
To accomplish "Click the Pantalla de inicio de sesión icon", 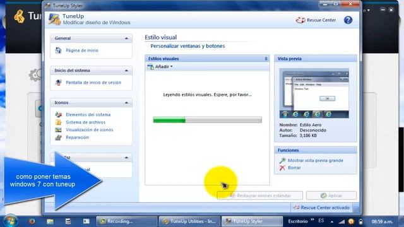I will (x=58, y=83).
